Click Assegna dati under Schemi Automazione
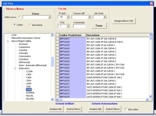 (x=95, y=109)
